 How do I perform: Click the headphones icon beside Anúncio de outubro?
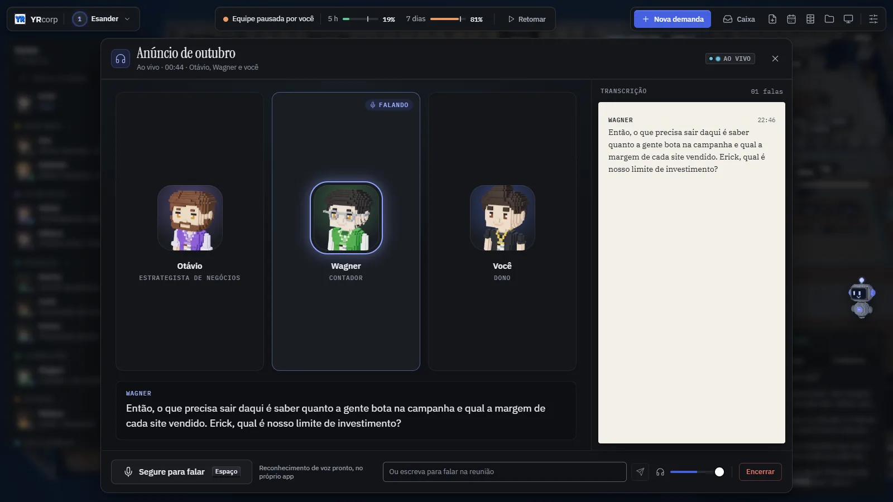(x=121, y=59)
